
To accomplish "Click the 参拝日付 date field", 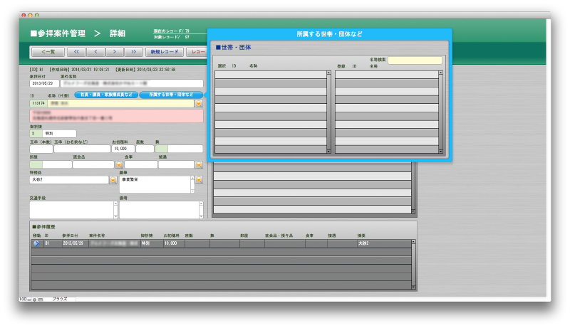I will [44, 83].
